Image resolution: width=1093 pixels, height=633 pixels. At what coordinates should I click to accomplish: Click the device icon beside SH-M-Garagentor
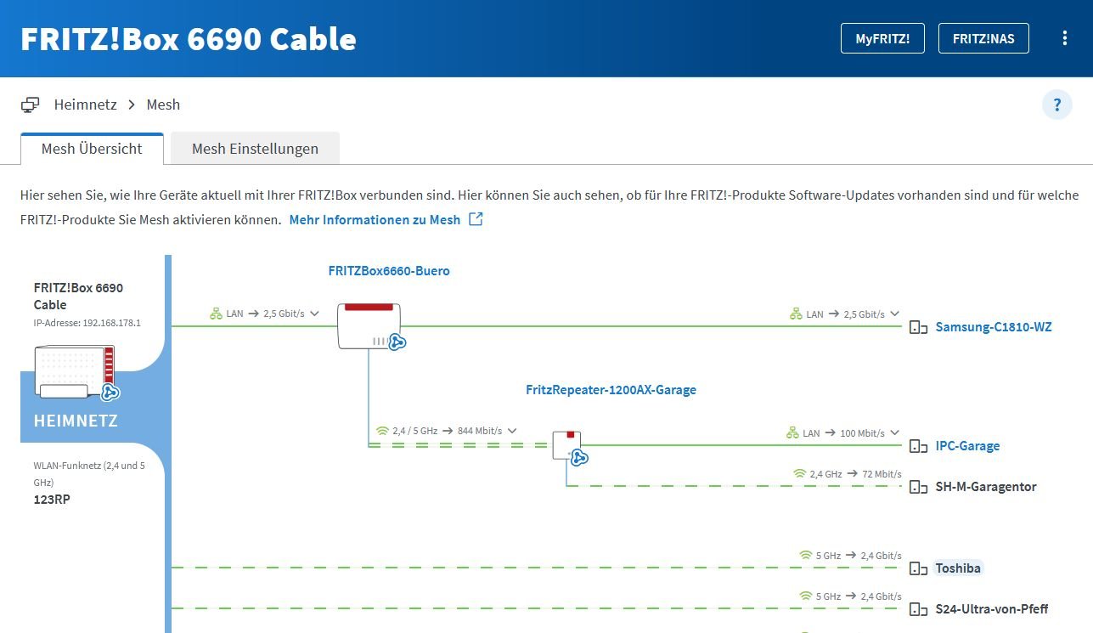(x=918, y=487)
